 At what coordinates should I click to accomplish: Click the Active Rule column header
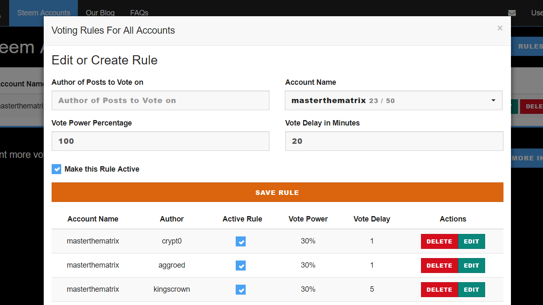[242, 219]
